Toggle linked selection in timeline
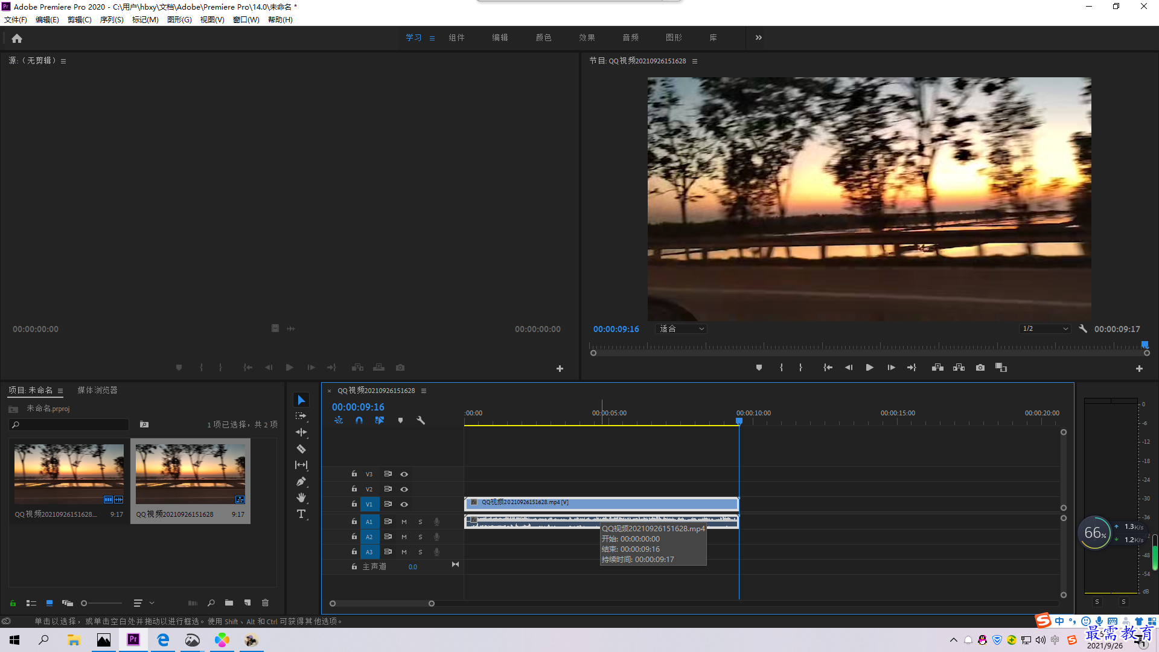 click(x=379, y=420)
